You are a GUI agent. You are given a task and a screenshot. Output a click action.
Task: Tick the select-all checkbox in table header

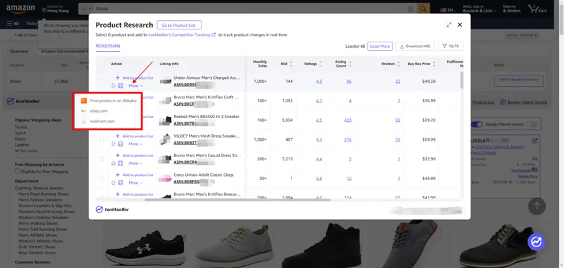(102, 64)
